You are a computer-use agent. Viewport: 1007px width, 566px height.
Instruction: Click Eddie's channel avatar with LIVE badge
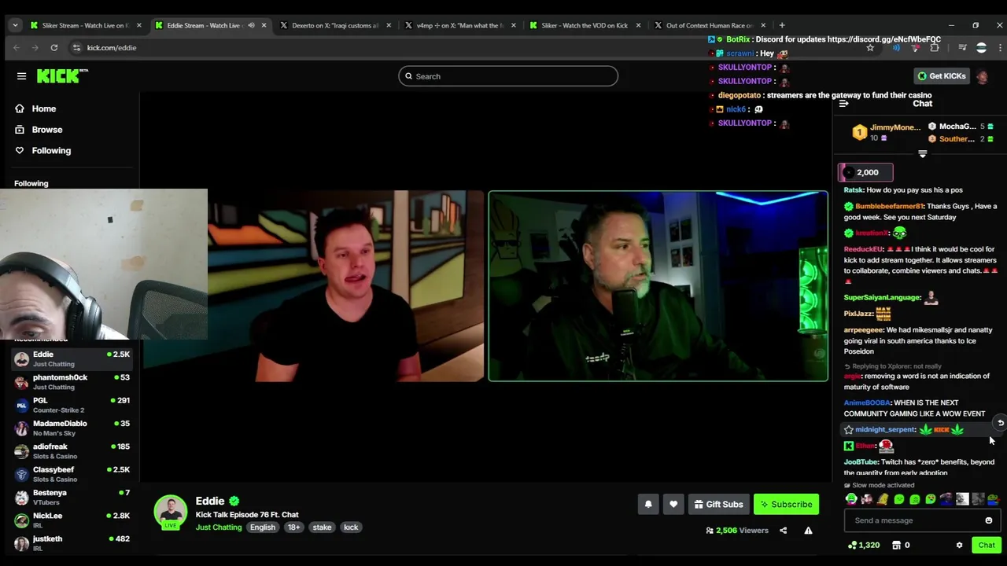click(170, 513)
